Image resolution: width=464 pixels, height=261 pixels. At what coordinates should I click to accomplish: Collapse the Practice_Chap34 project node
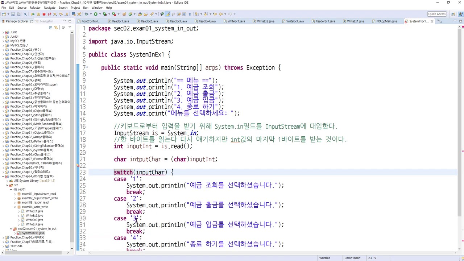pyautogui.click(x=3, y=176)
